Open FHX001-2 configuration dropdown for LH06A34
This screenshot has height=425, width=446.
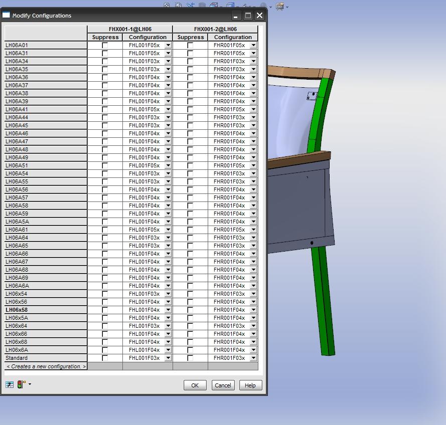pyautogui.click(x=253, y=61)
